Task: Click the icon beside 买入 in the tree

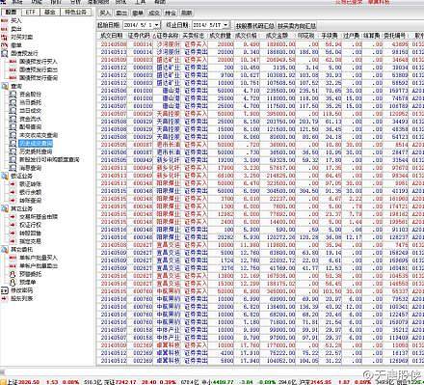Action: (x=4, y=20)
